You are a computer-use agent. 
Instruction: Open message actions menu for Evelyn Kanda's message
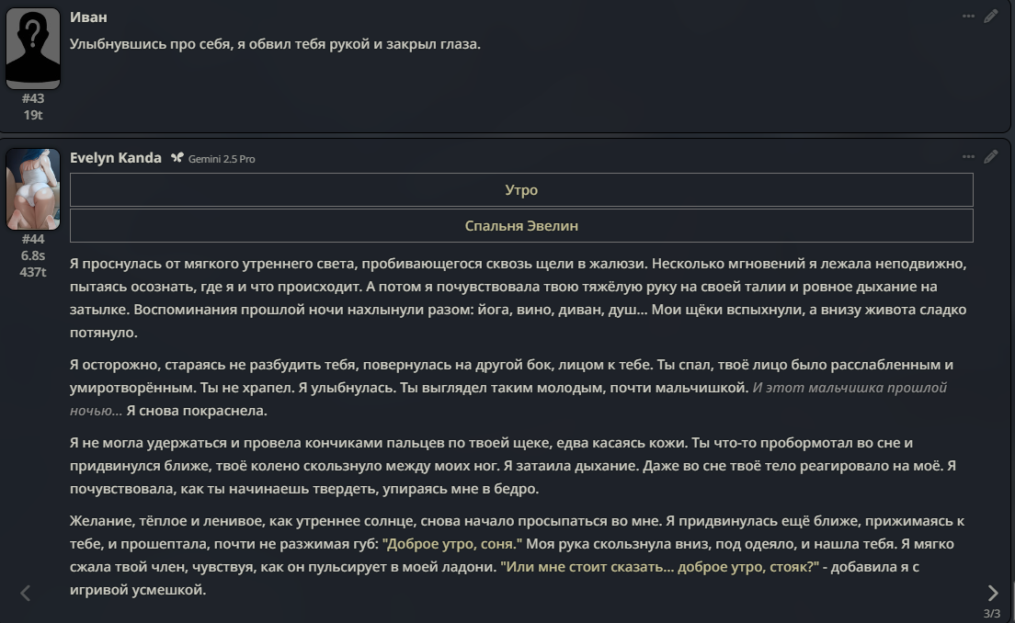pos(968,157)
